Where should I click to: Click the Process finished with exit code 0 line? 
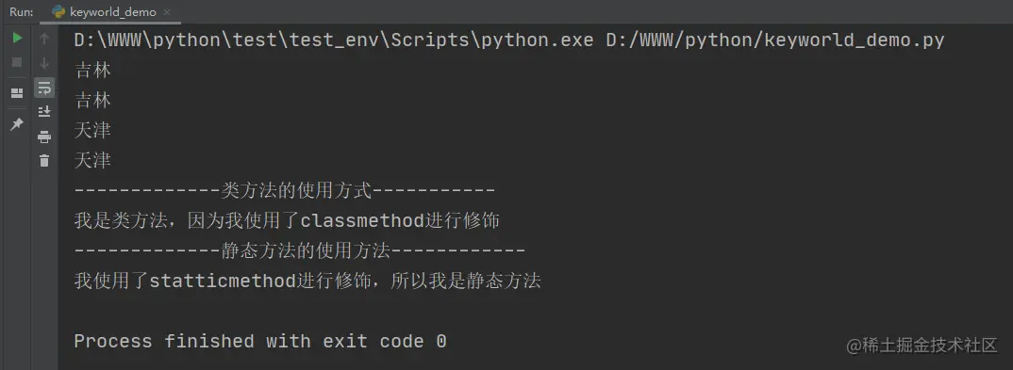click(x=260, y=341)
